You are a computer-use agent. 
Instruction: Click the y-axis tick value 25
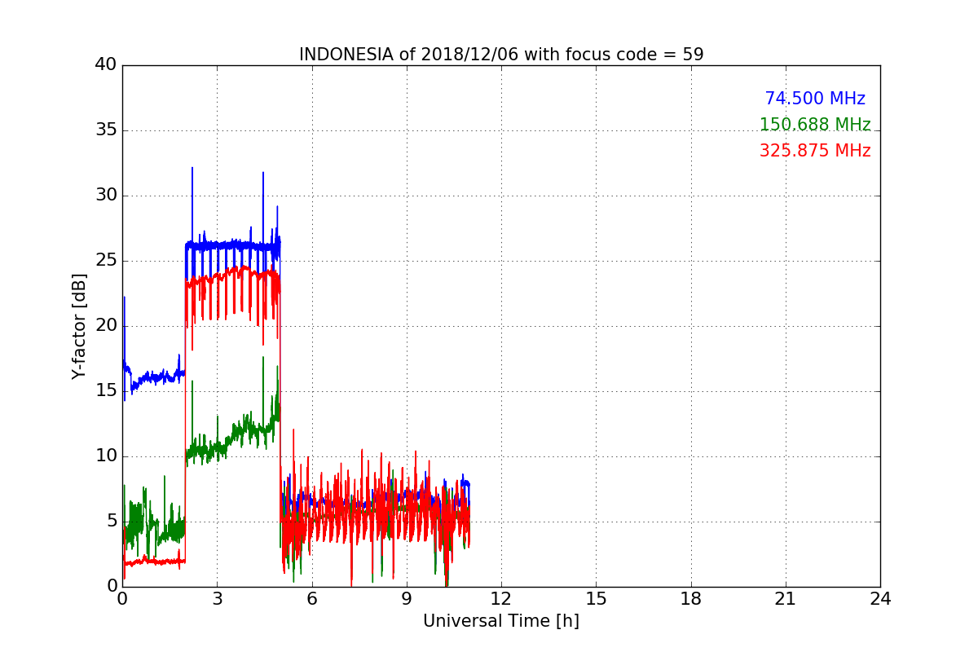click(106, 261)
